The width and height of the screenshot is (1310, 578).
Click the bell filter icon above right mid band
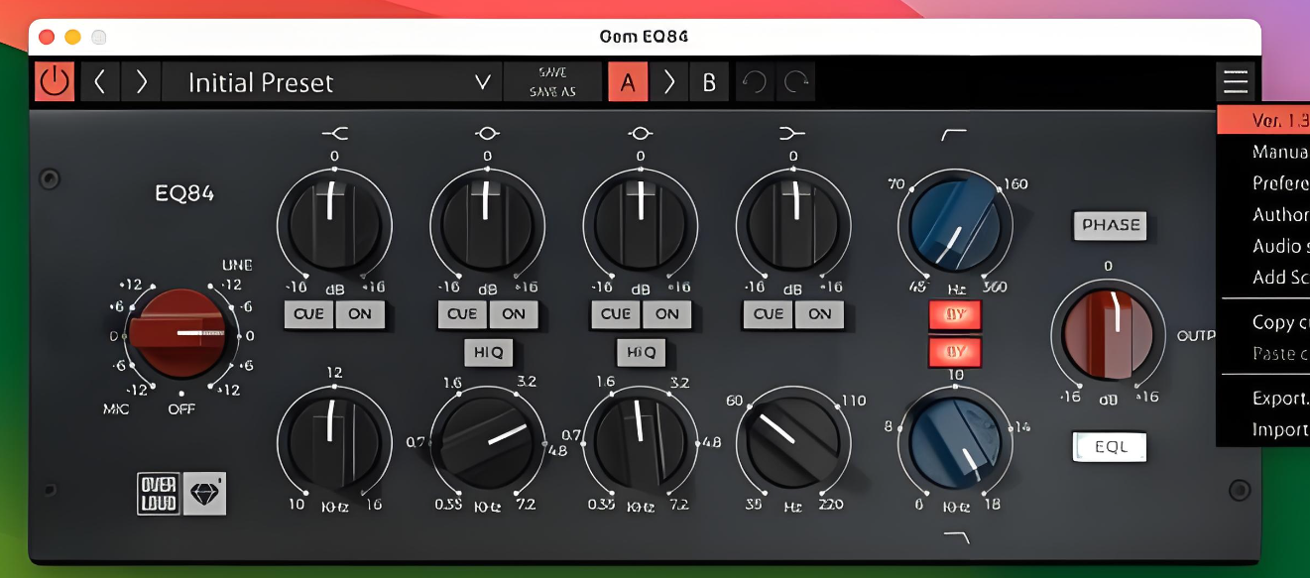point(641,133)
